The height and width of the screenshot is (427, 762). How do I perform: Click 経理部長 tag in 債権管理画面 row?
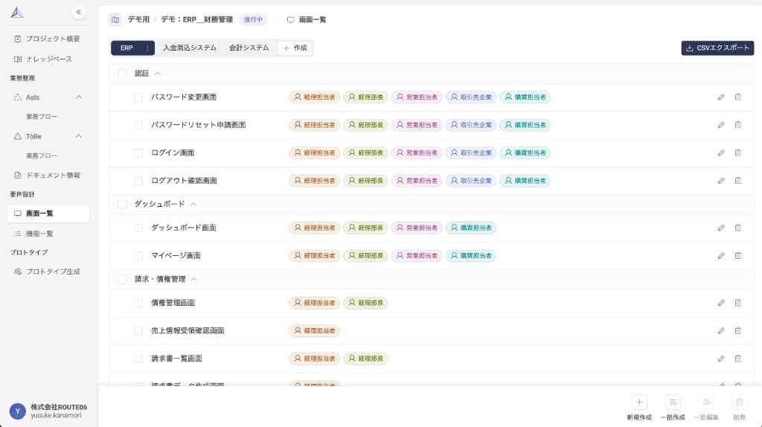click(x=365, y=303)
